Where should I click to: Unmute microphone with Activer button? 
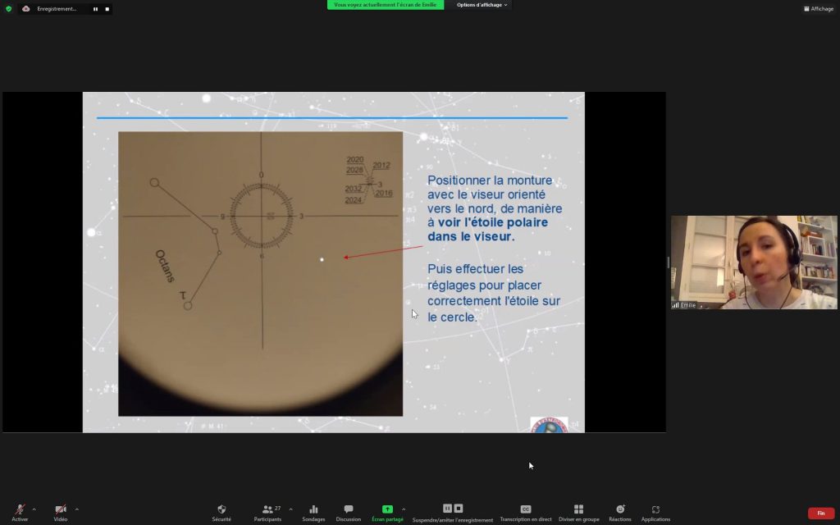[20, 513]
